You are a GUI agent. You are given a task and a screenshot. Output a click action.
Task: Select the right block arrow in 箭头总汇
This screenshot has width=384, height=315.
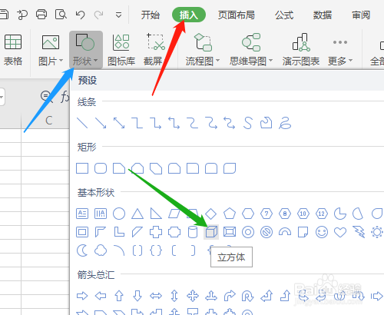[82, 296]
